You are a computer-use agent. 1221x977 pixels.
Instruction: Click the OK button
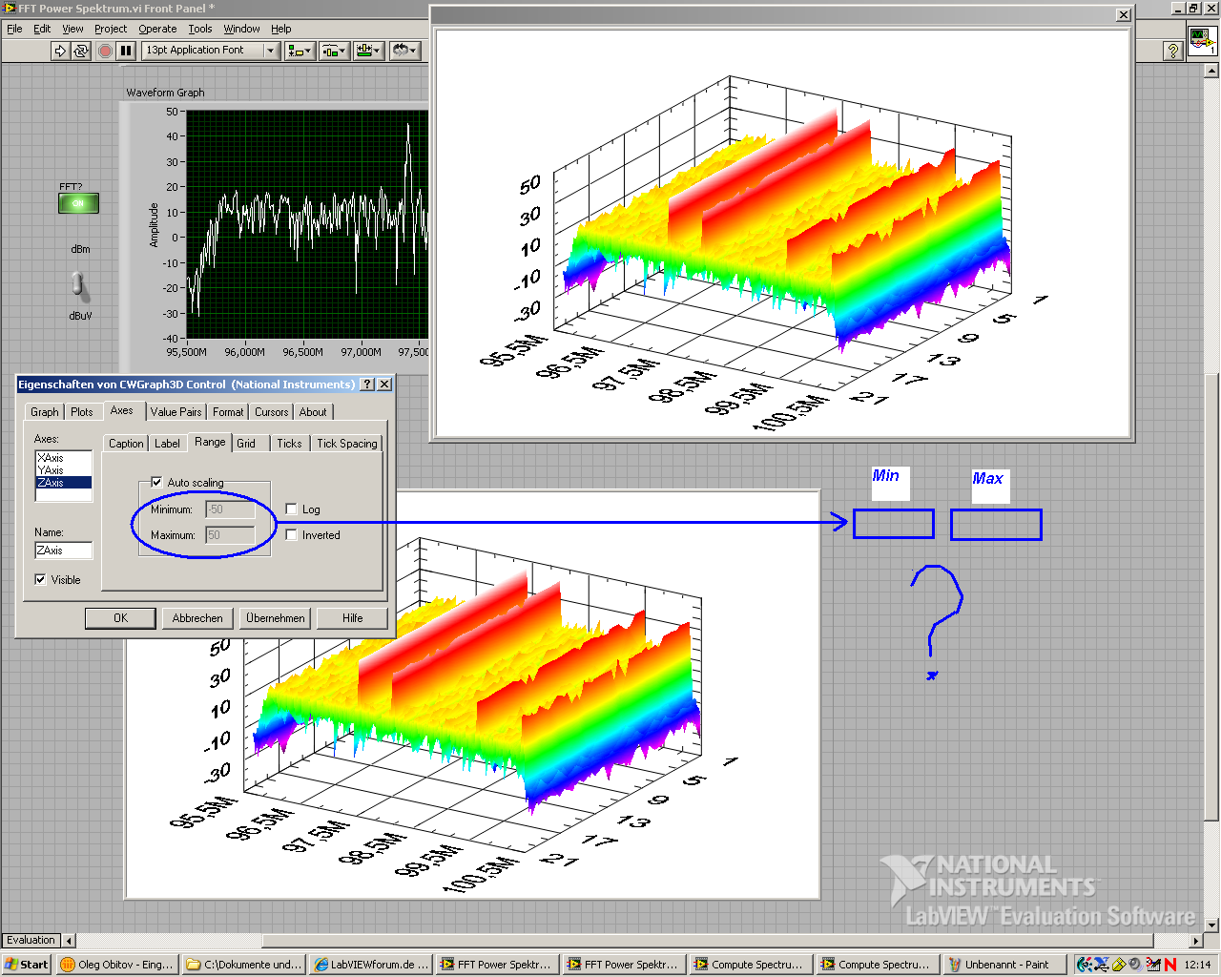(x=120, y=618)
